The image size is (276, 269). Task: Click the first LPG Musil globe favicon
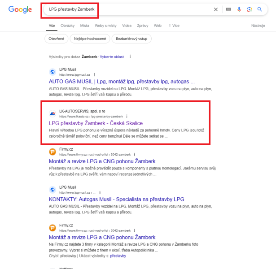click(x=53, y=72)
